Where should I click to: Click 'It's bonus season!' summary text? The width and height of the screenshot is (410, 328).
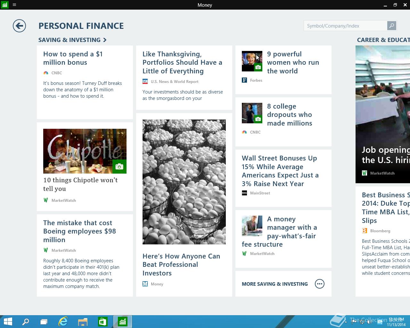[x=83, y=90]
